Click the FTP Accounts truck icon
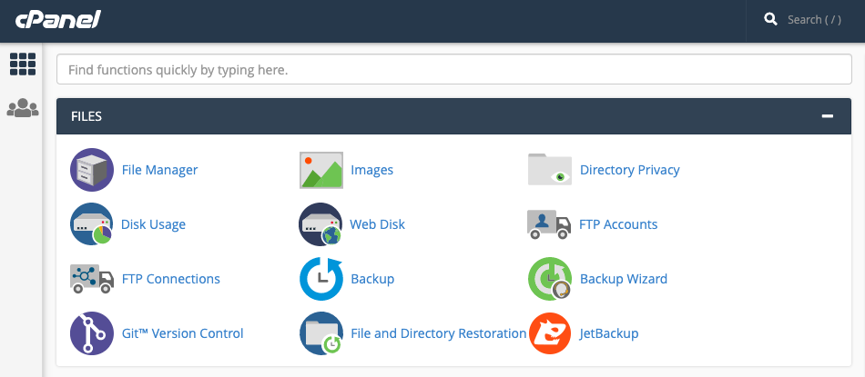Viewport: 865px width, 377px height. tap(549, 224)
